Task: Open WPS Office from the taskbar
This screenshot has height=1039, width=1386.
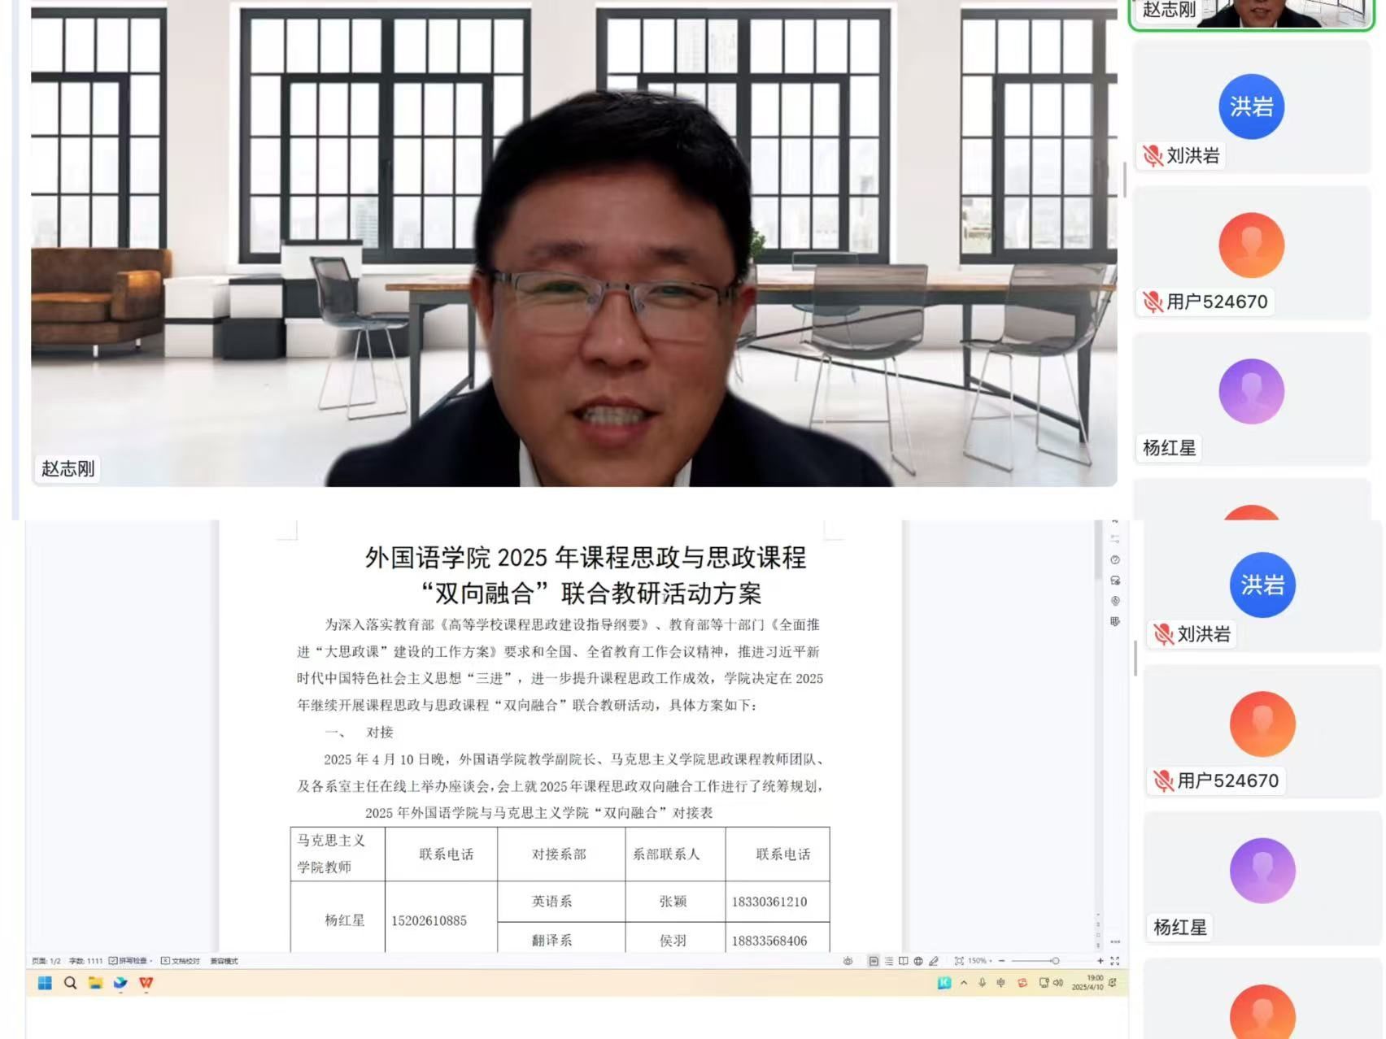Action: 146,983
